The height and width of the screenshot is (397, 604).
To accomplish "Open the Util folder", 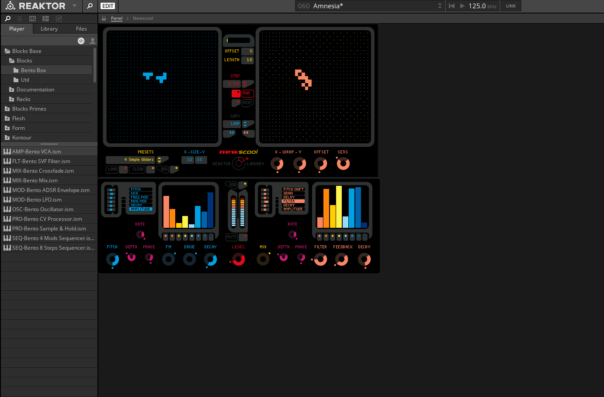I will tap(47, 80).
